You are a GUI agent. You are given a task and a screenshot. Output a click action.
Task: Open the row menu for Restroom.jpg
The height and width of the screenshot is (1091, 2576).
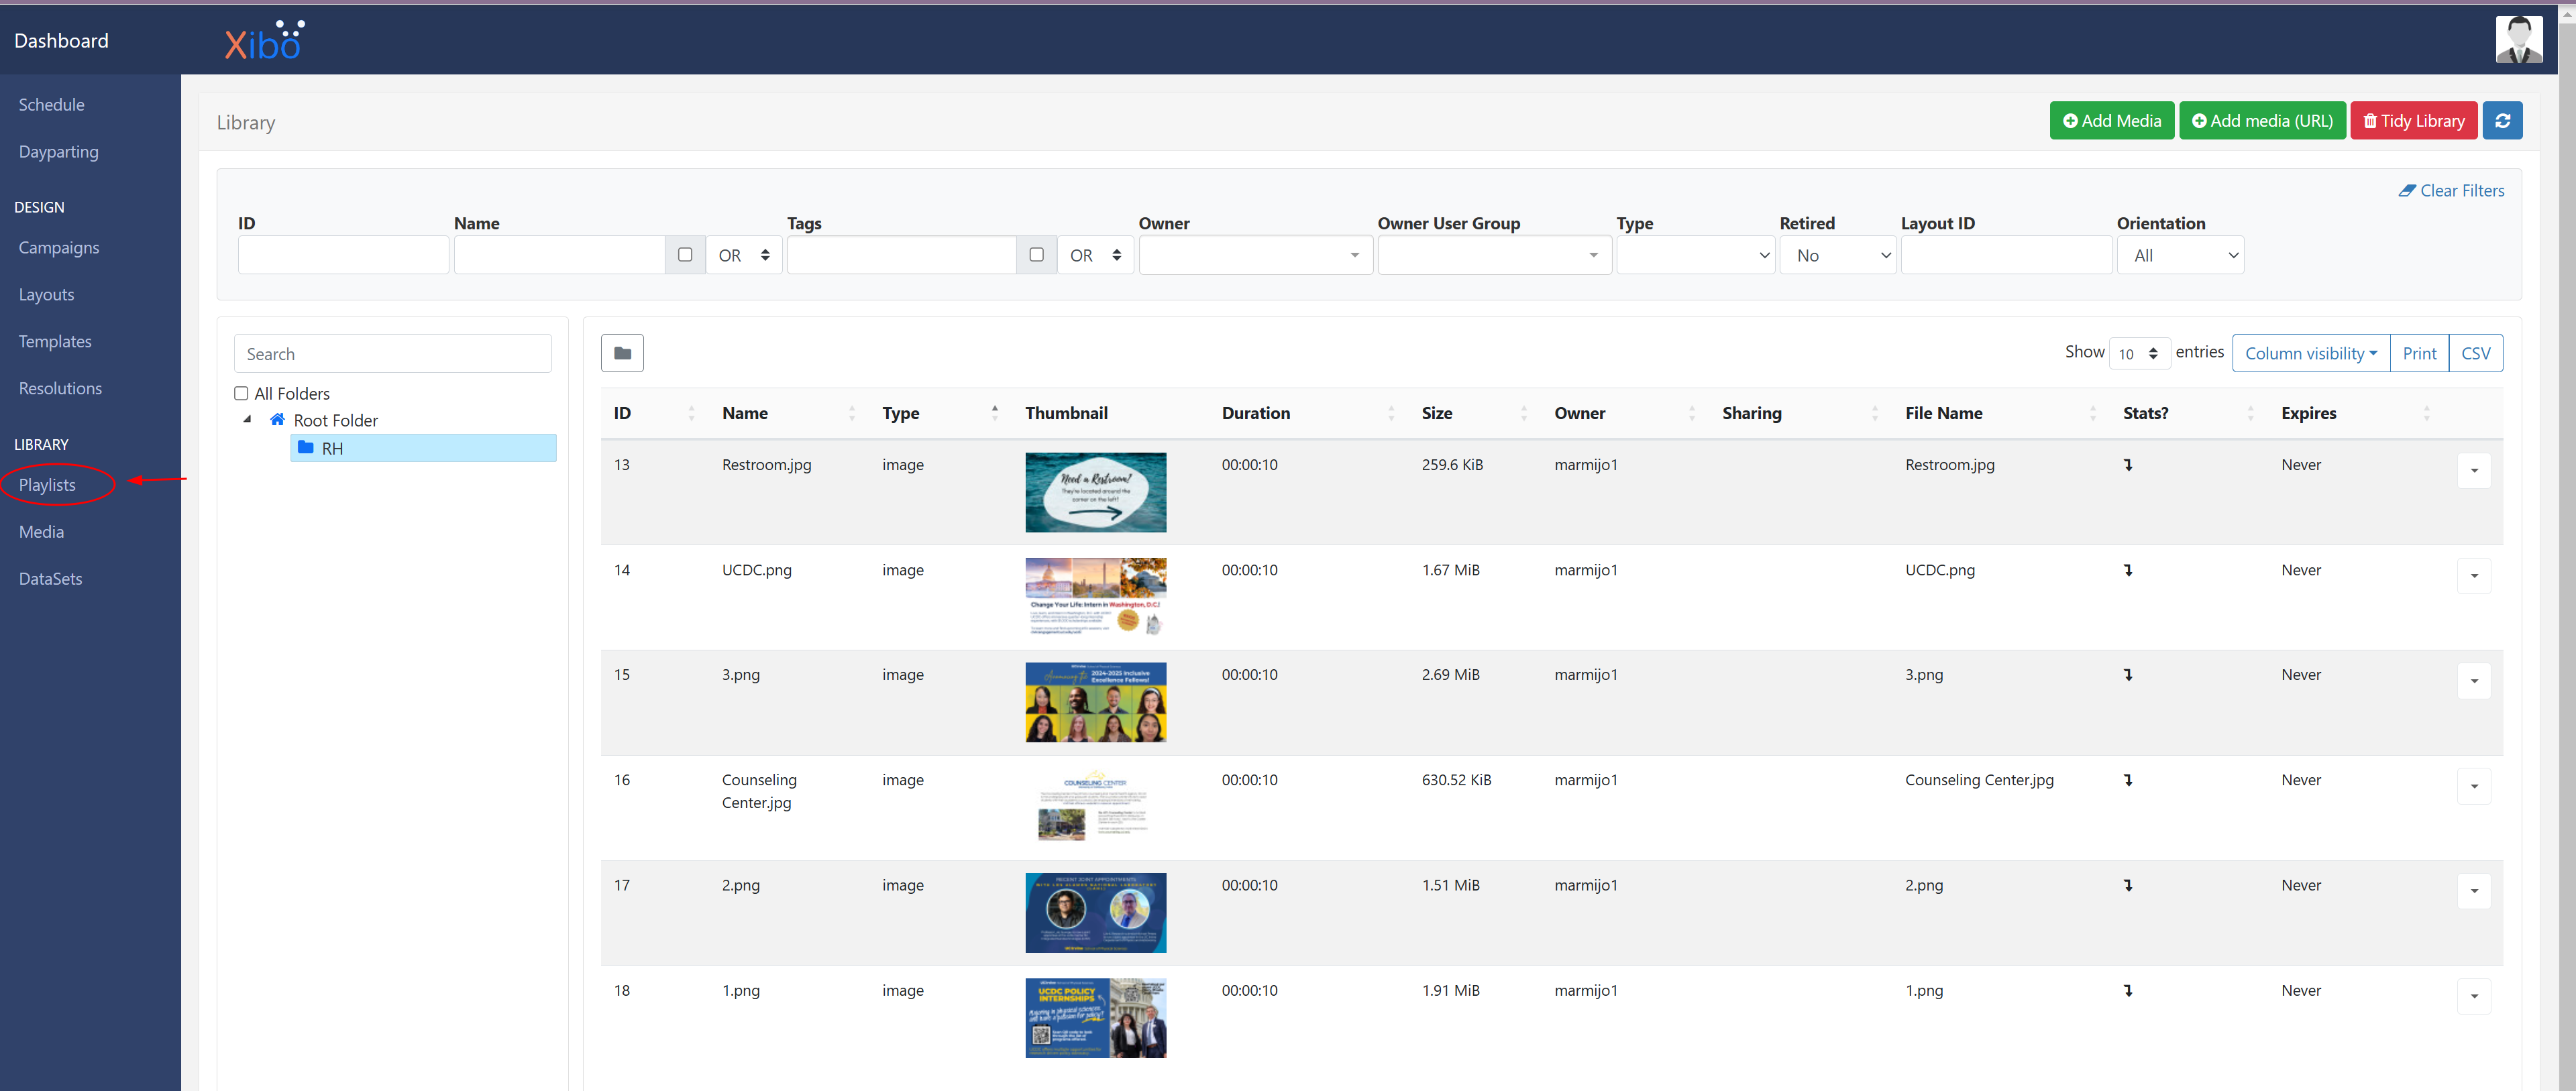[2473, 471]
